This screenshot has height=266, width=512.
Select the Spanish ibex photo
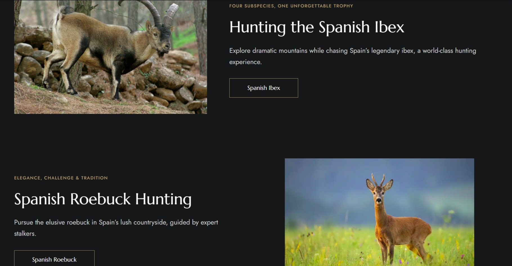coord(111,57)
